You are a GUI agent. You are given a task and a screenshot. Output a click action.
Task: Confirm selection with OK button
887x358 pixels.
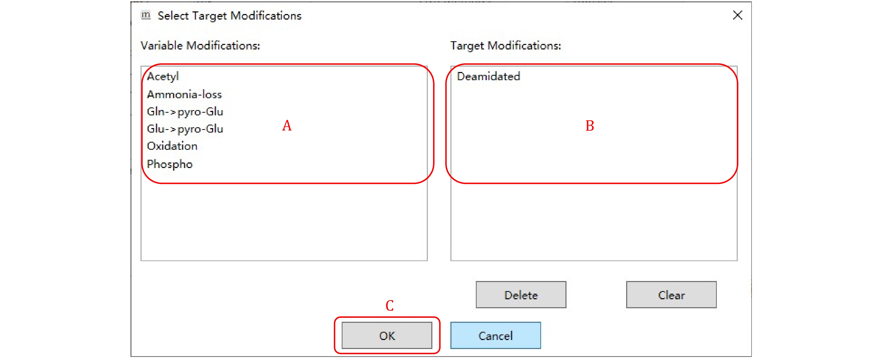pyautogui.click(x=387, y=335)
